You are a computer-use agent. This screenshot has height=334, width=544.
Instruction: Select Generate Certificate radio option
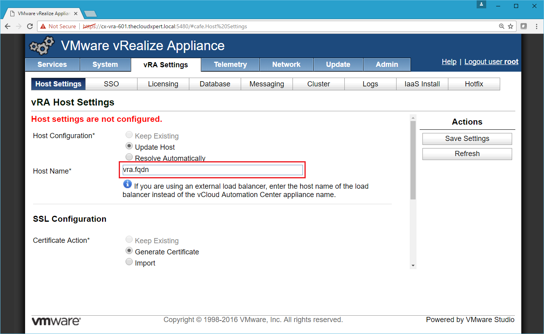coord(129,251)
